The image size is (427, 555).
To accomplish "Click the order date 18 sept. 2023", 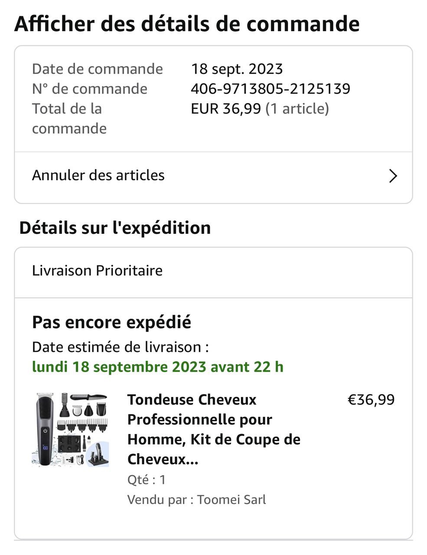I will pyautogui.click(x=237, y=69).
